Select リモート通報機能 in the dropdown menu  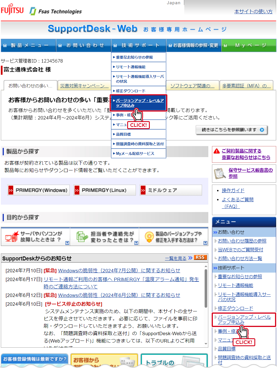[138, 67]
